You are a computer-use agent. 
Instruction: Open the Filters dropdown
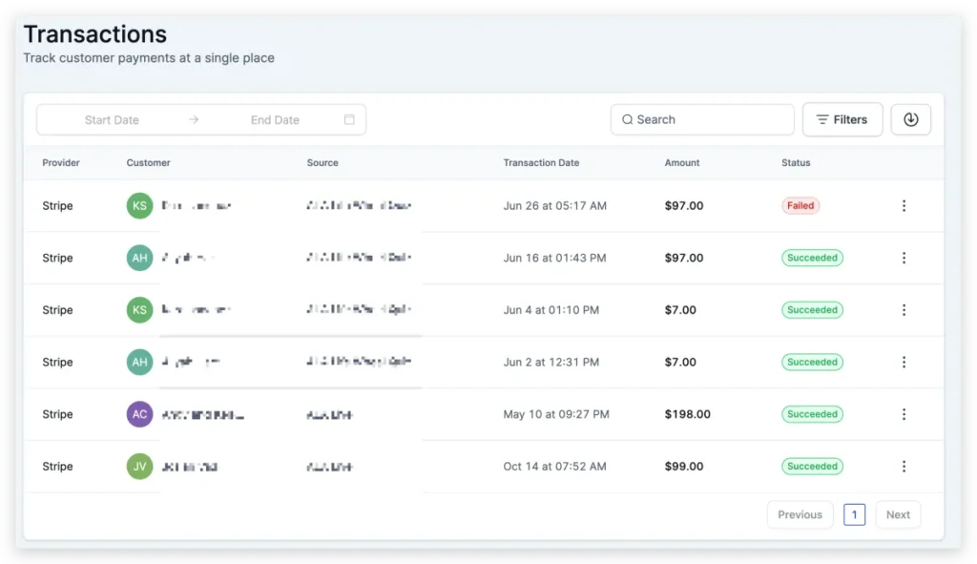click(842, 119)
